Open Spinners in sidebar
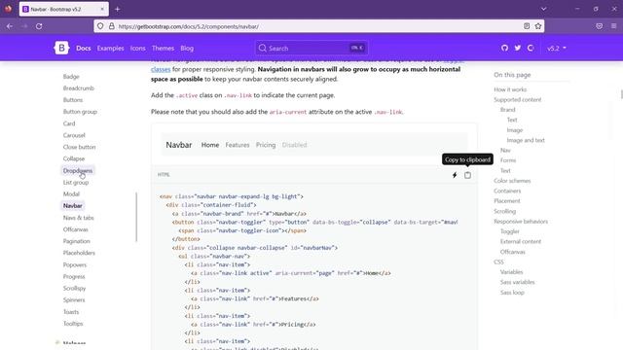Screen dimensions: 623x350 click(74, 299)
